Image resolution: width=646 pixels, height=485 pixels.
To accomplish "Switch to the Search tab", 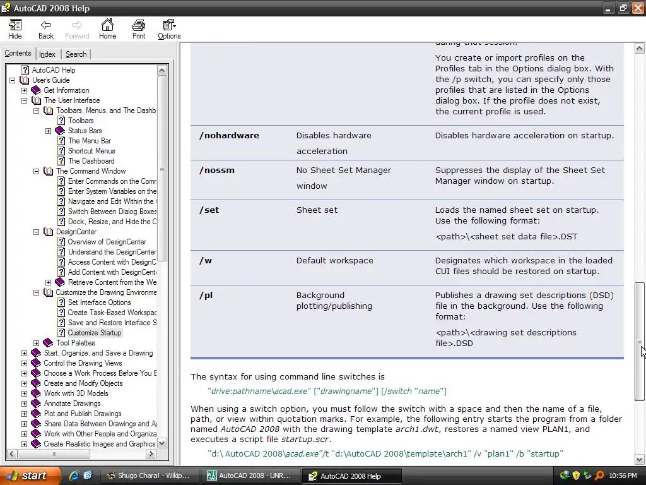I will (76, 54).
